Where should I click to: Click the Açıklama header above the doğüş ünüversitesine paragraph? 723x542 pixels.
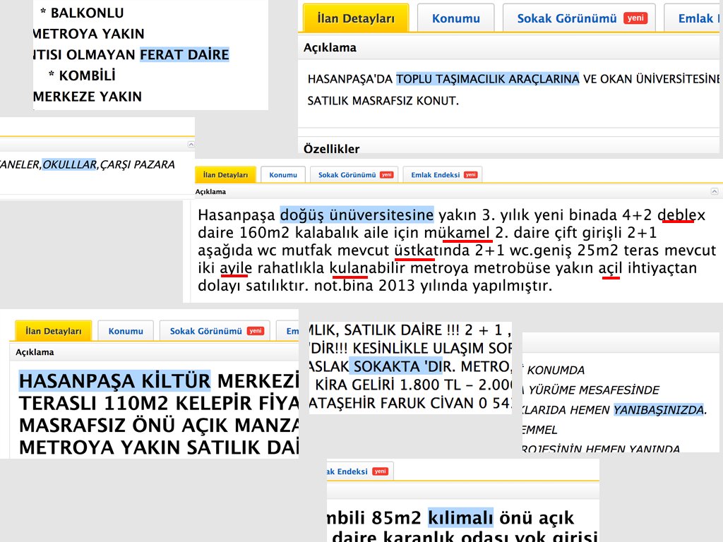pos(210,192)
